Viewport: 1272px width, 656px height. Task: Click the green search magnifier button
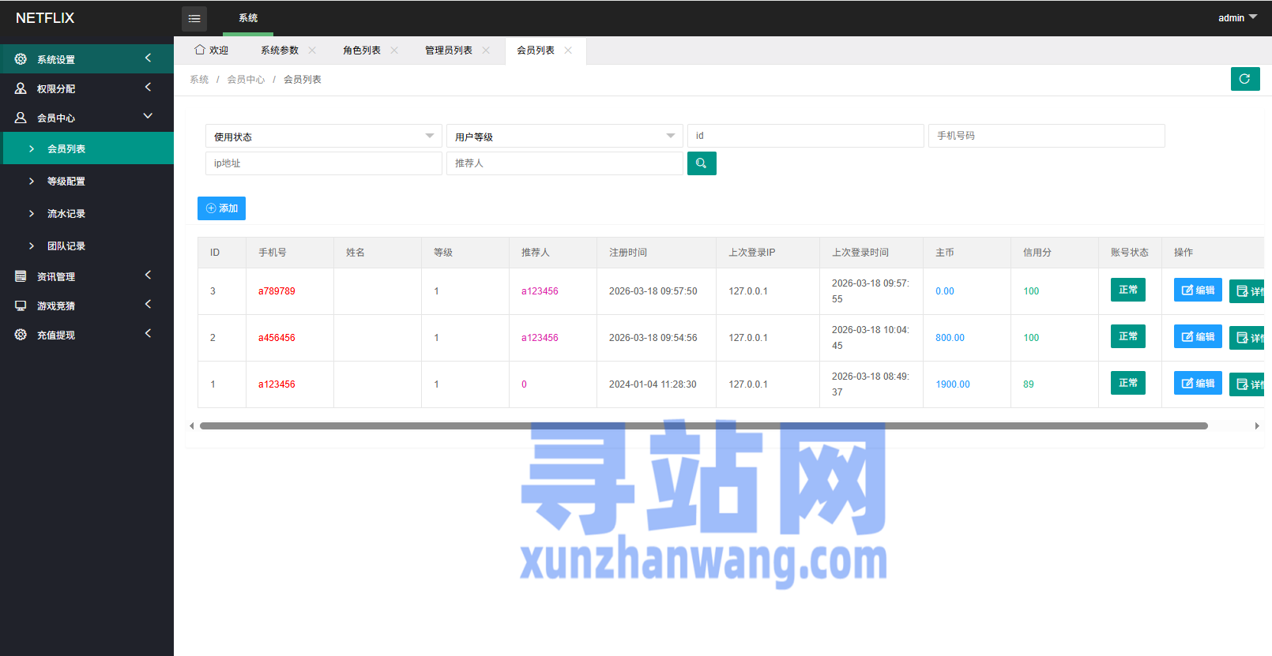click(x=702, y=163)
